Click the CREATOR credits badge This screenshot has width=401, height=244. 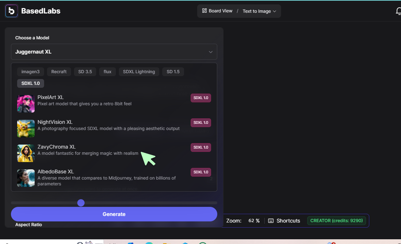tap(336, 221)
